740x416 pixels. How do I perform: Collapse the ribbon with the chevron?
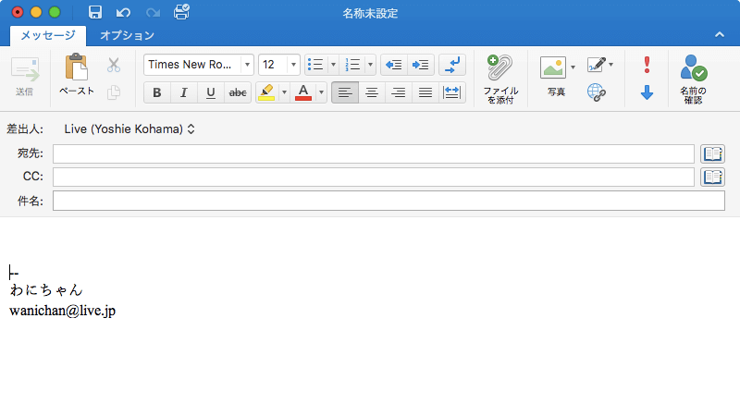(720, 34)
